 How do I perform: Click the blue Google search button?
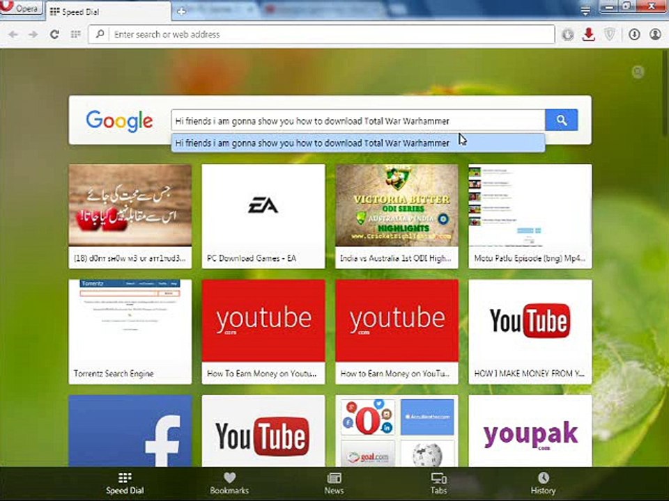562,120
